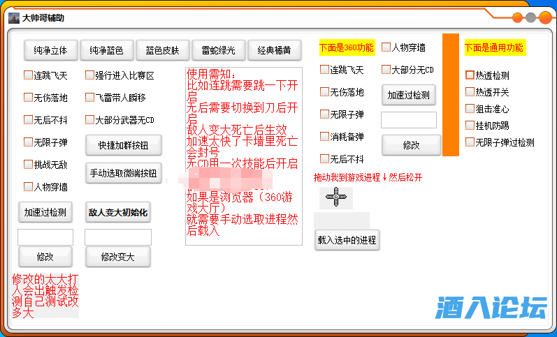Toggle the 热透开关 checkbox
Image resolution: width=557 pixels, height=337 pixels.
click(x=470, y=92)
